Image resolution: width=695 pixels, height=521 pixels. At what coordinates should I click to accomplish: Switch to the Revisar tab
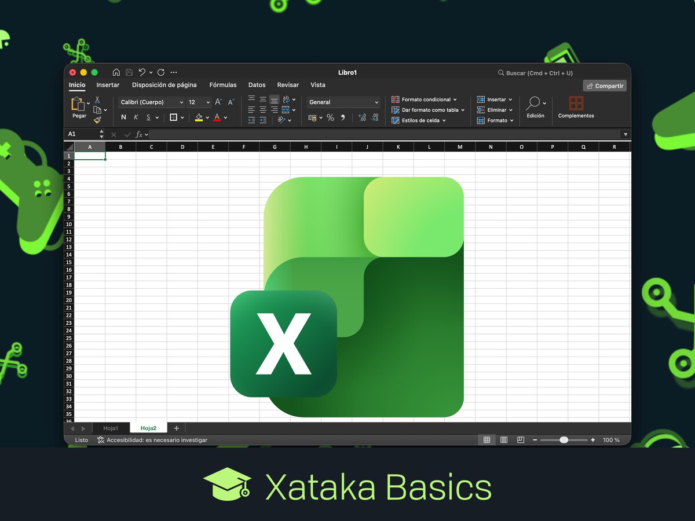pos(288,85)
